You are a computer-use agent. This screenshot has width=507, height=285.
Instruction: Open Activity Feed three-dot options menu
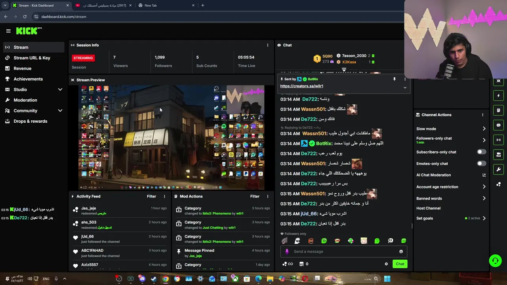[164, 196]
